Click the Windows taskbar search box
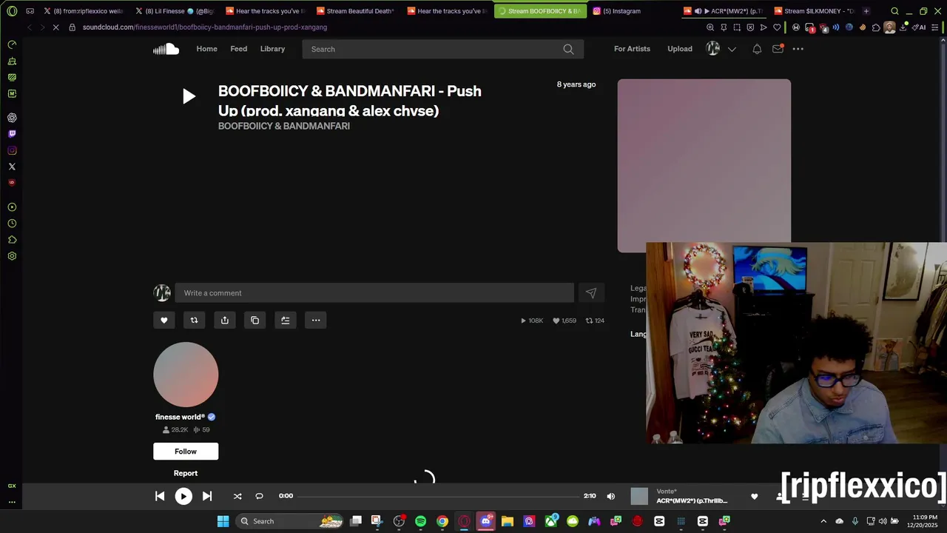The width and height of the screenshot is (947, 533). coord(289,521)
